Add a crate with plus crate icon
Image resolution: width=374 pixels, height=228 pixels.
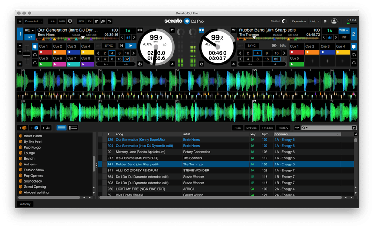click(23, 128)
